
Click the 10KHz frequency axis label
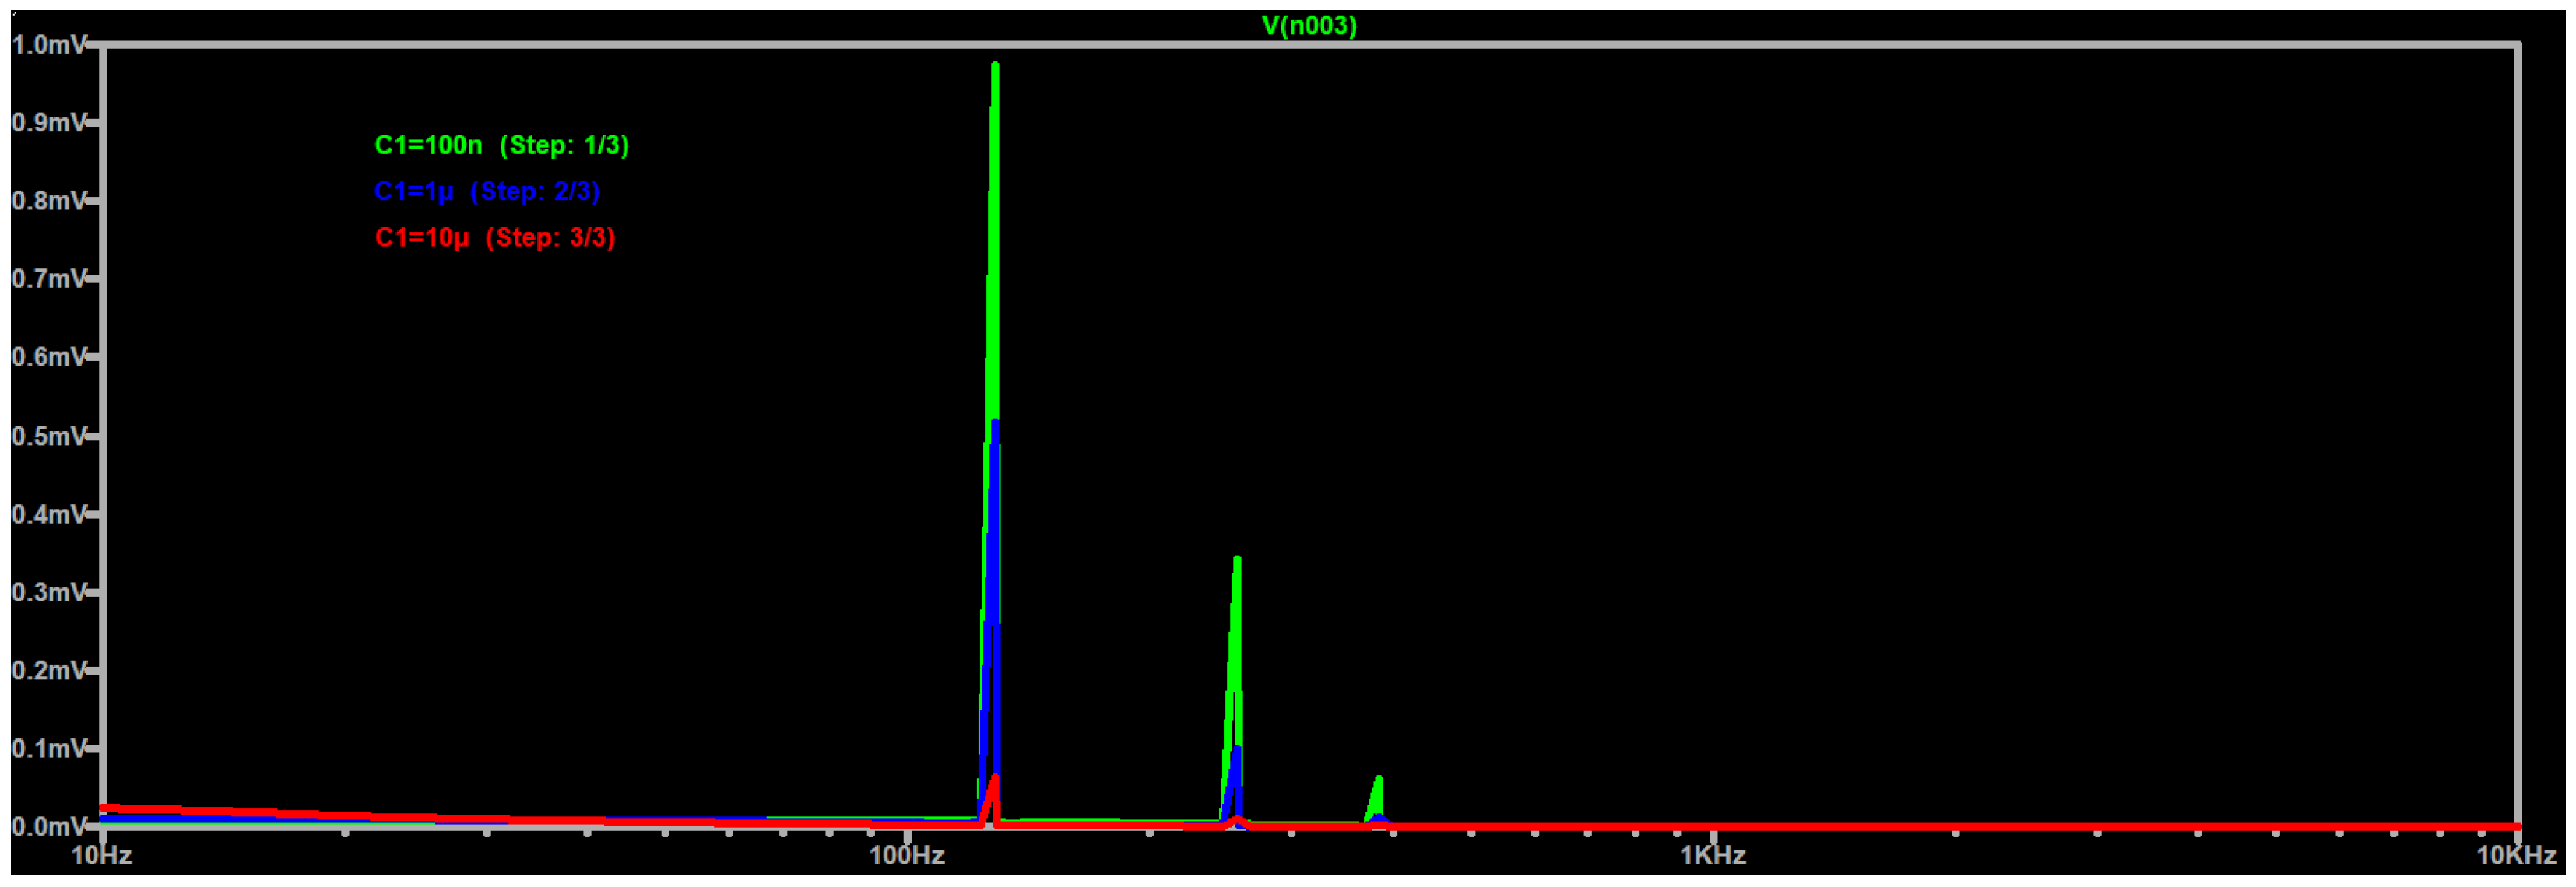point(2516,855)
